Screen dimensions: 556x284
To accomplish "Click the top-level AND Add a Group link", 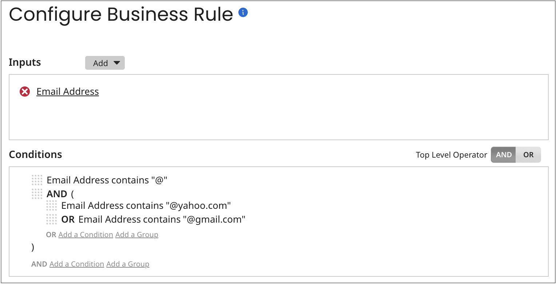I will [128, 264].
